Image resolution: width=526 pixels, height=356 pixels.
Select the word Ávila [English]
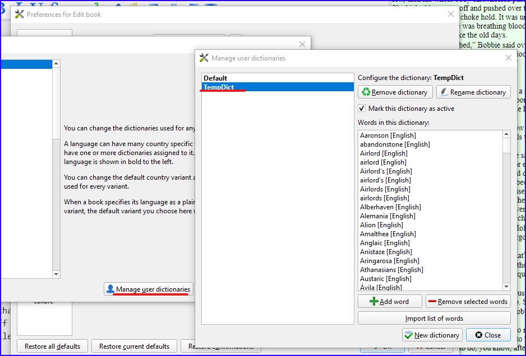click(x=381, y=287)
